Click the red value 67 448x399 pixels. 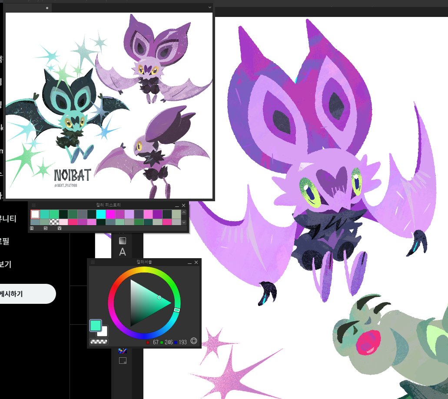pos(156,342)
